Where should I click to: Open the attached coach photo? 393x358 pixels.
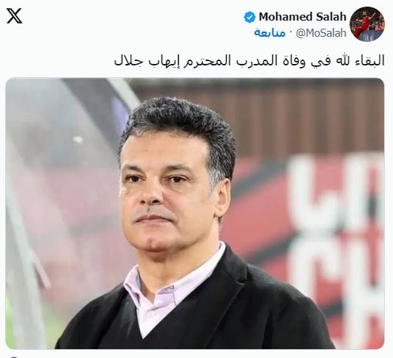pos(195,213)
